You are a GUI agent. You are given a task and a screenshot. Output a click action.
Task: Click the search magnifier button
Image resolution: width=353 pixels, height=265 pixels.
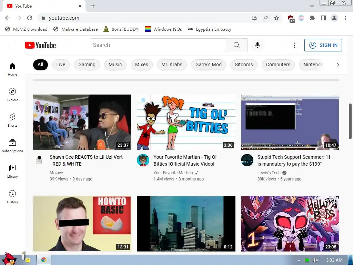[236, 45]
